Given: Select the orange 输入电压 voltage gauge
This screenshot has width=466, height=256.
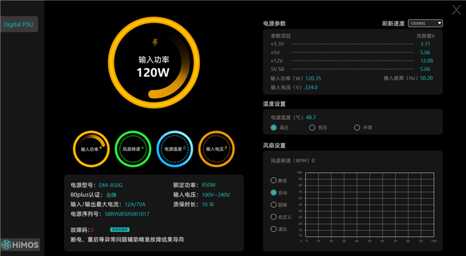Looking at the screenshot, I should coord(216,149).
